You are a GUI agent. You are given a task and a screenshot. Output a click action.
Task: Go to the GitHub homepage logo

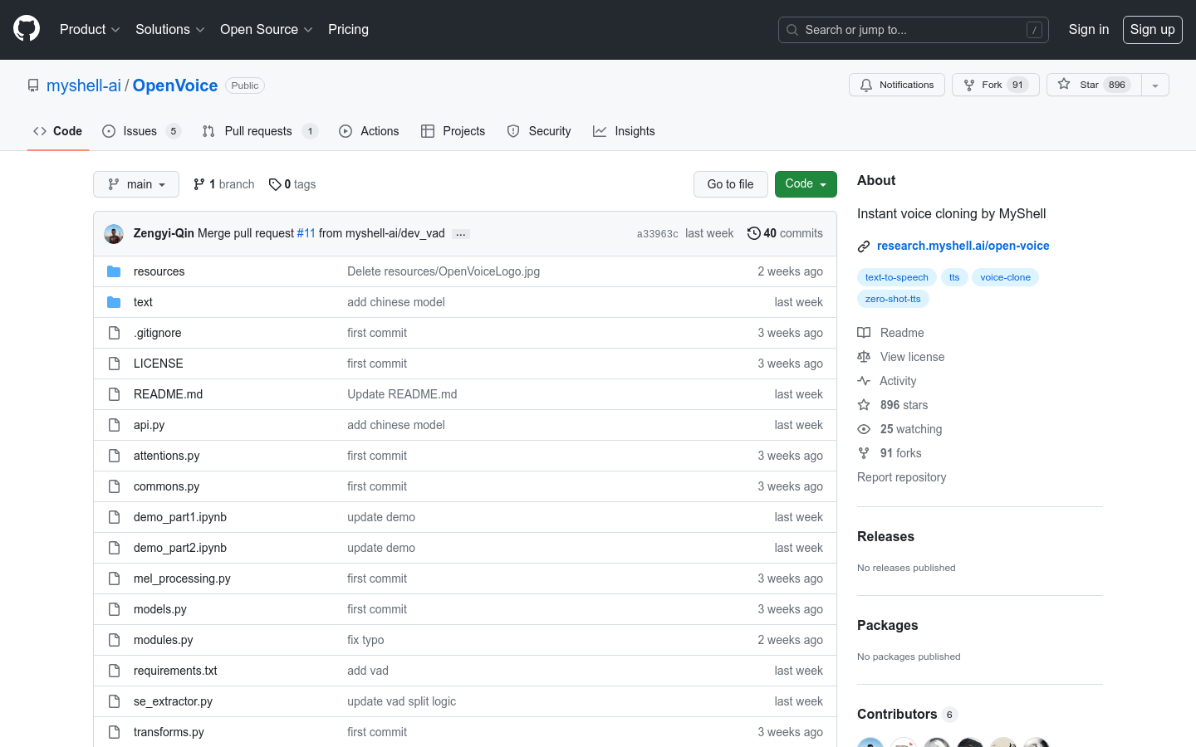pyautogui.click(x=27, y=29)
